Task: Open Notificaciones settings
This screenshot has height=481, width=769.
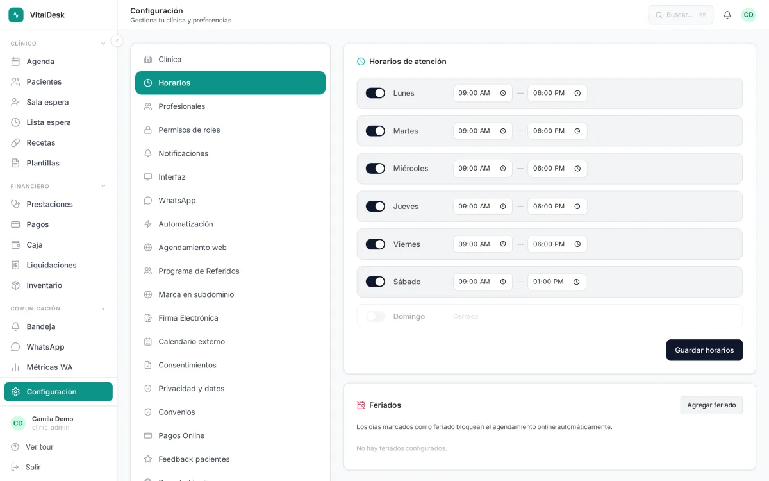Action: 230,153
